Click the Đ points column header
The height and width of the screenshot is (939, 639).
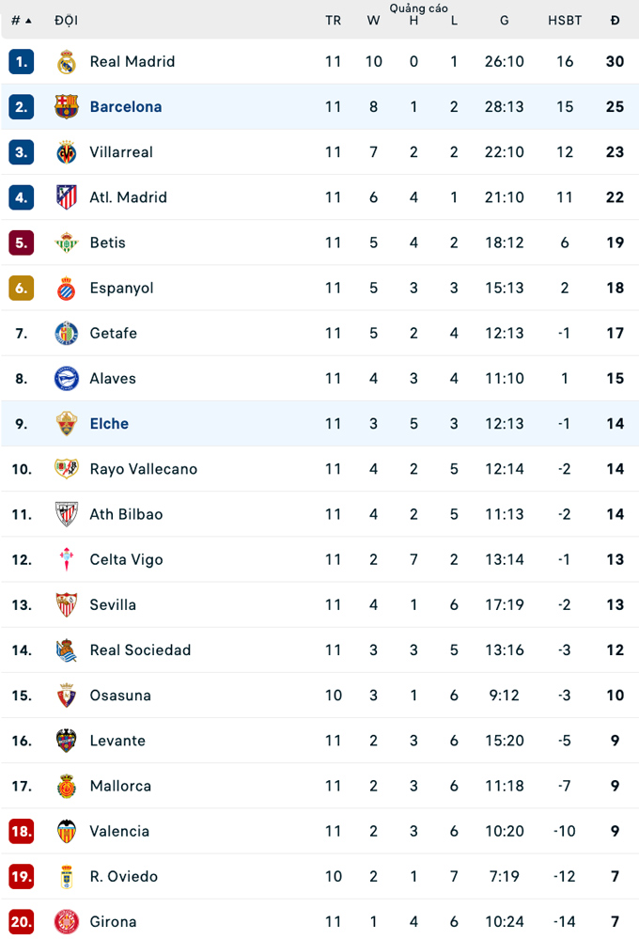coord(615,21)
